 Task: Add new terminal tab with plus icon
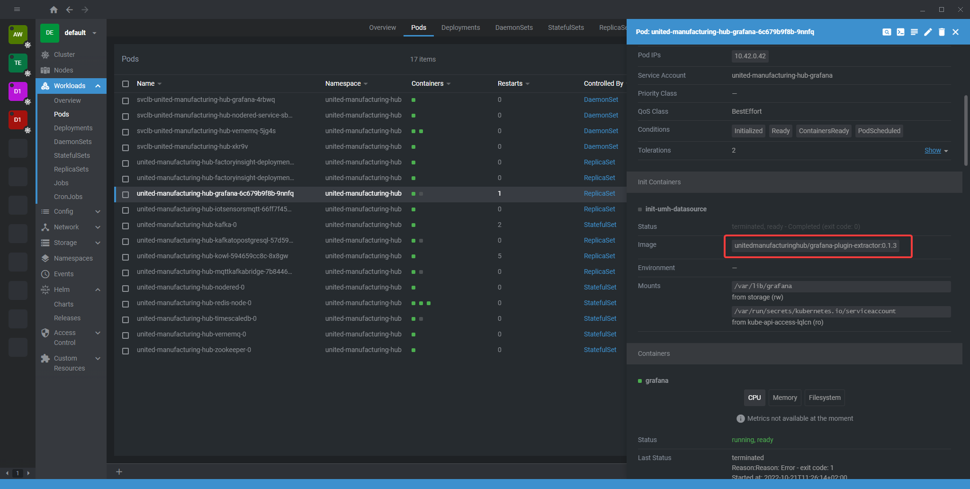click(x=119, y=471)
